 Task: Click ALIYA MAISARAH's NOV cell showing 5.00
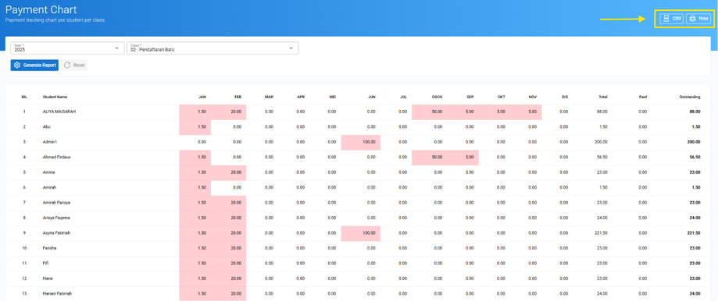[x=526, y=112]
